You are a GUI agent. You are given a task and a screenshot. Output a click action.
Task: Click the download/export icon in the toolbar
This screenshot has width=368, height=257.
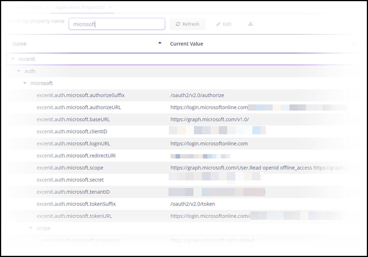click(250, 24)
